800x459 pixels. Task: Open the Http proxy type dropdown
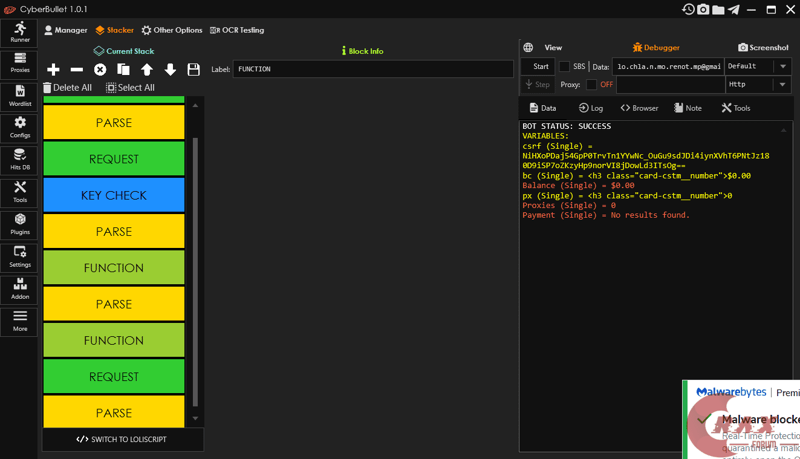coord(782,85)
